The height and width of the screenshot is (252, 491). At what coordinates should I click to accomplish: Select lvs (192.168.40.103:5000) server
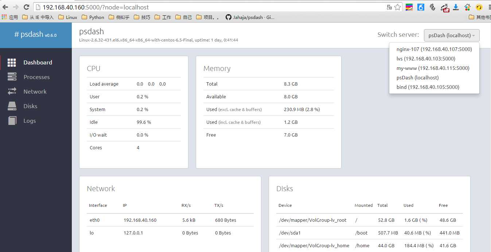(434, 59)
